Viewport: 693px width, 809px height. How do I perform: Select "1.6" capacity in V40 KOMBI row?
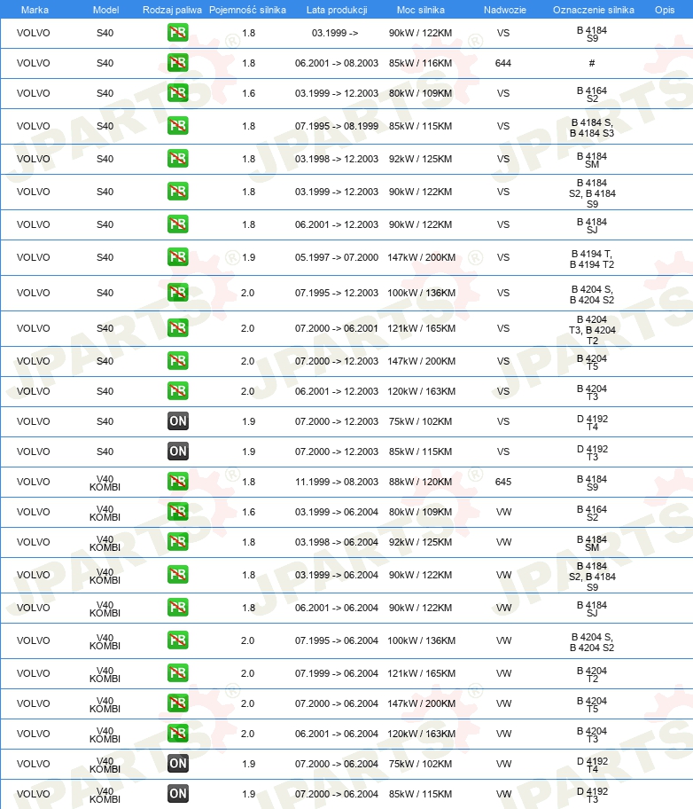(x=248, y=512)
